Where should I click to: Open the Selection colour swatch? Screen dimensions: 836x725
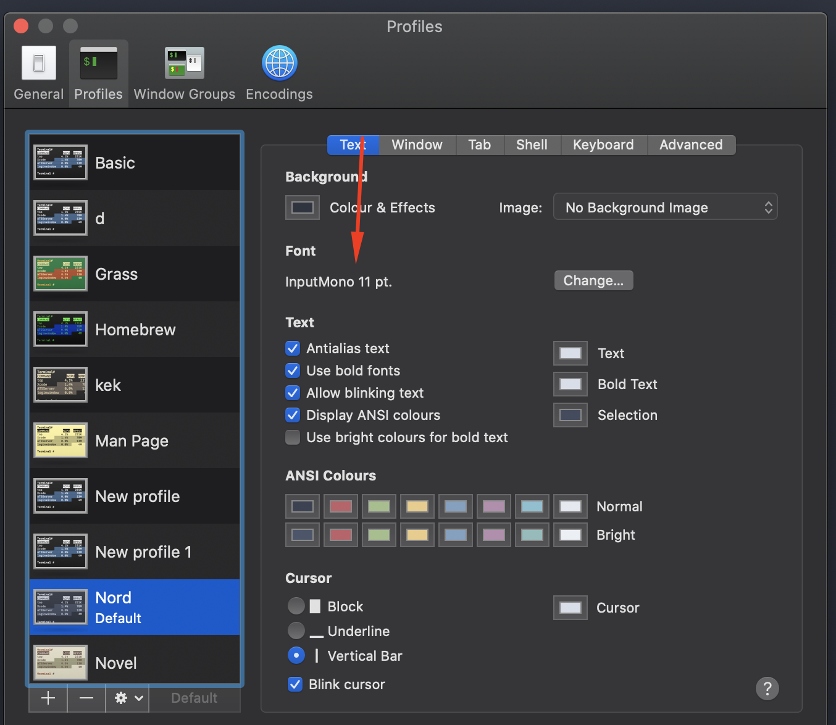[x=569, y=414]
